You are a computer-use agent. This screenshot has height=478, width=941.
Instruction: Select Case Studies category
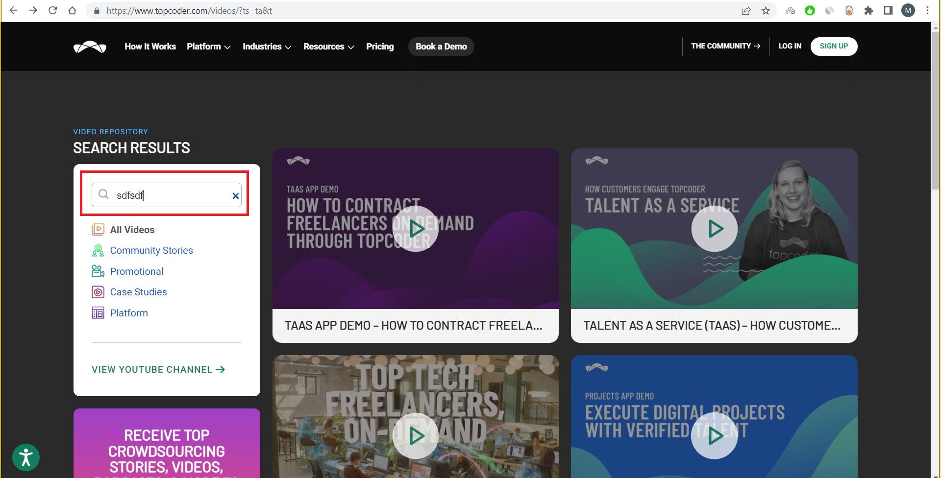click(x=139, y=292)
